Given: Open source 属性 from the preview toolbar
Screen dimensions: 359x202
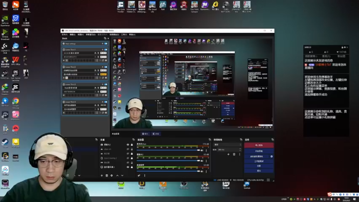Looking at the screenshot, I should click(x=145, y=134).
